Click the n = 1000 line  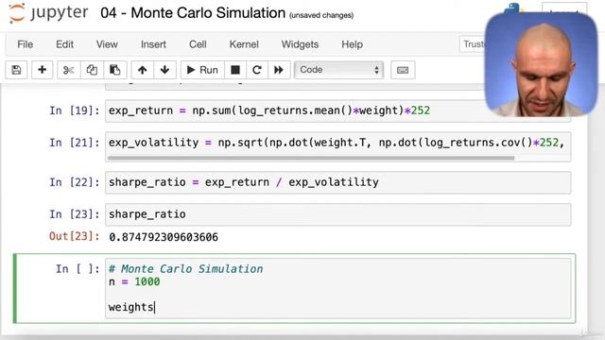[x=134, y=281]
